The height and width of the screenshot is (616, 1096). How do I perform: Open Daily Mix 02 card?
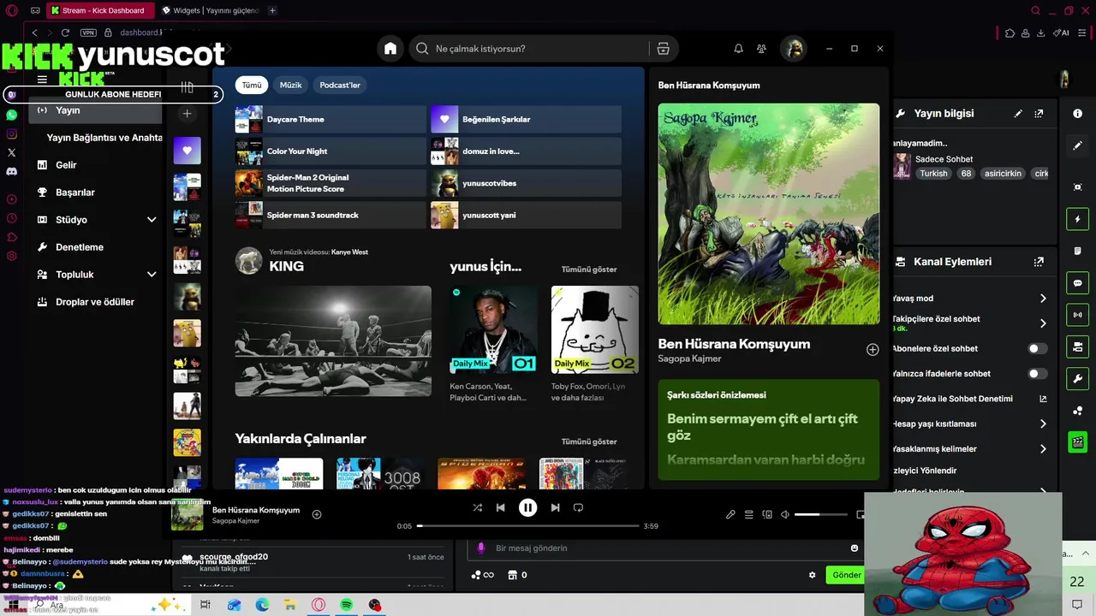coord(595,329)
